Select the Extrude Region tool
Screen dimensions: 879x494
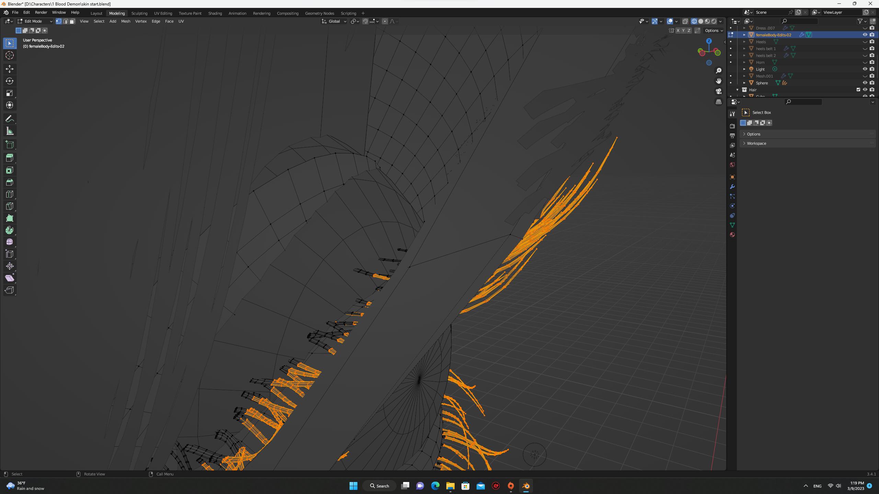pos(10,158)
